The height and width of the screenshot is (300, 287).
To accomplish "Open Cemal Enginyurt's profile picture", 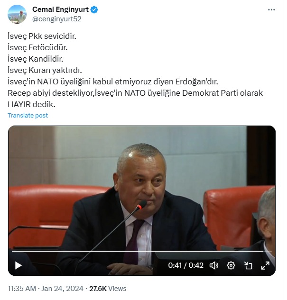I will 17,14.
